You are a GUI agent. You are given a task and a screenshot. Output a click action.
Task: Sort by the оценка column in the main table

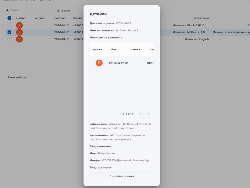coord(40,18)
